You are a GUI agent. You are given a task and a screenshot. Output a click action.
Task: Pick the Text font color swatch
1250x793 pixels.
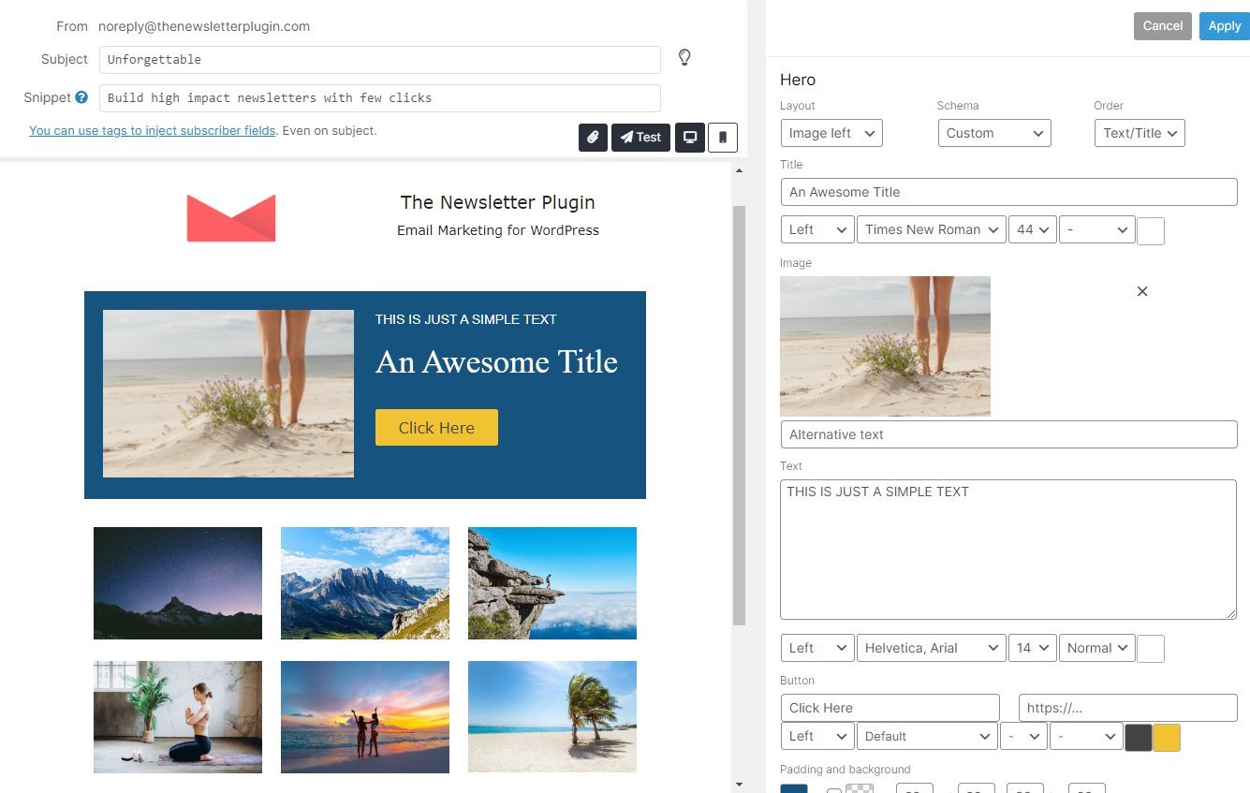(x=1151, y=649)
